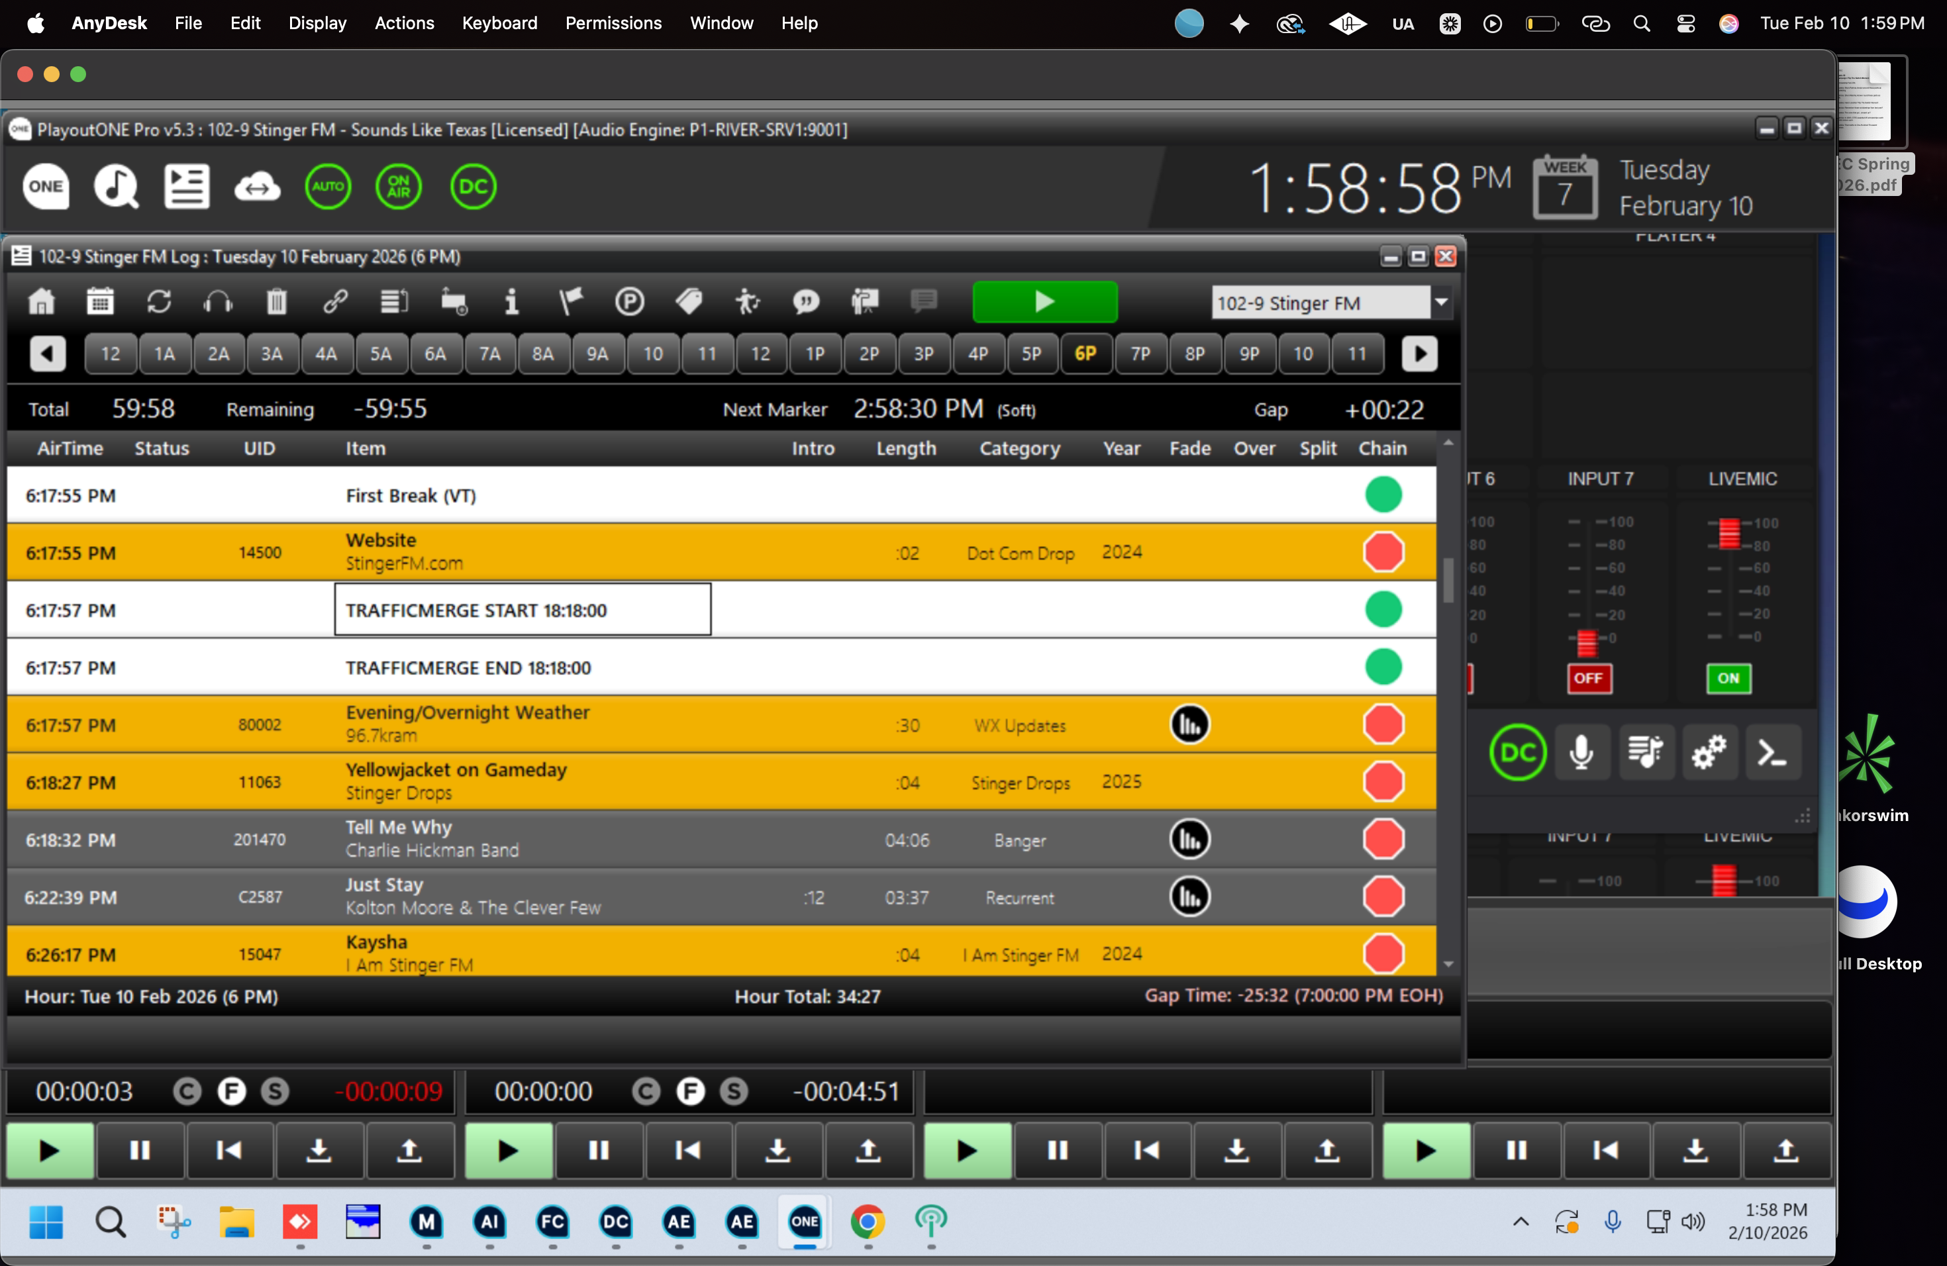Click the cloud sync icon in top toolbar
This screenshot has width=1947, height=1266.
click(x=257, y=187)
